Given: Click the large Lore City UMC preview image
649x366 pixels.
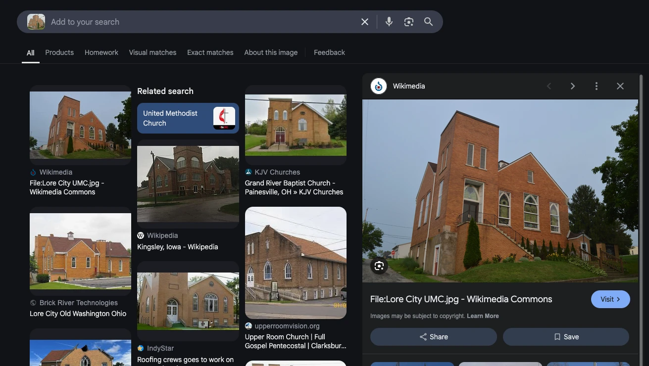Looking at the screenshot, I should coord(500,191).
